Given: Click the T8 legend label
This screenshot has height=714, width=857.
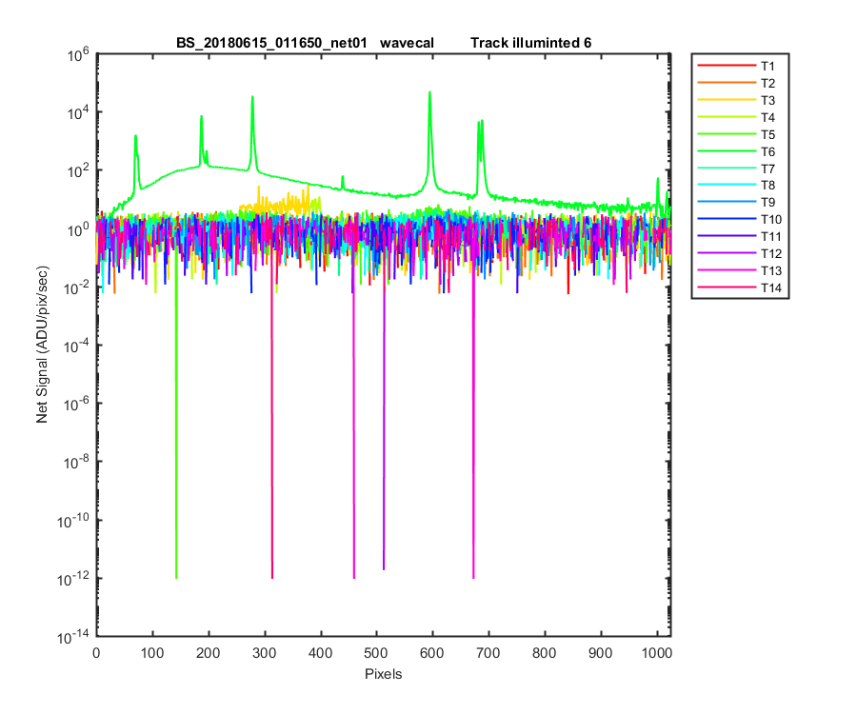Looking at the screenshot, I should pyautogui.click(x=767, y=186).
